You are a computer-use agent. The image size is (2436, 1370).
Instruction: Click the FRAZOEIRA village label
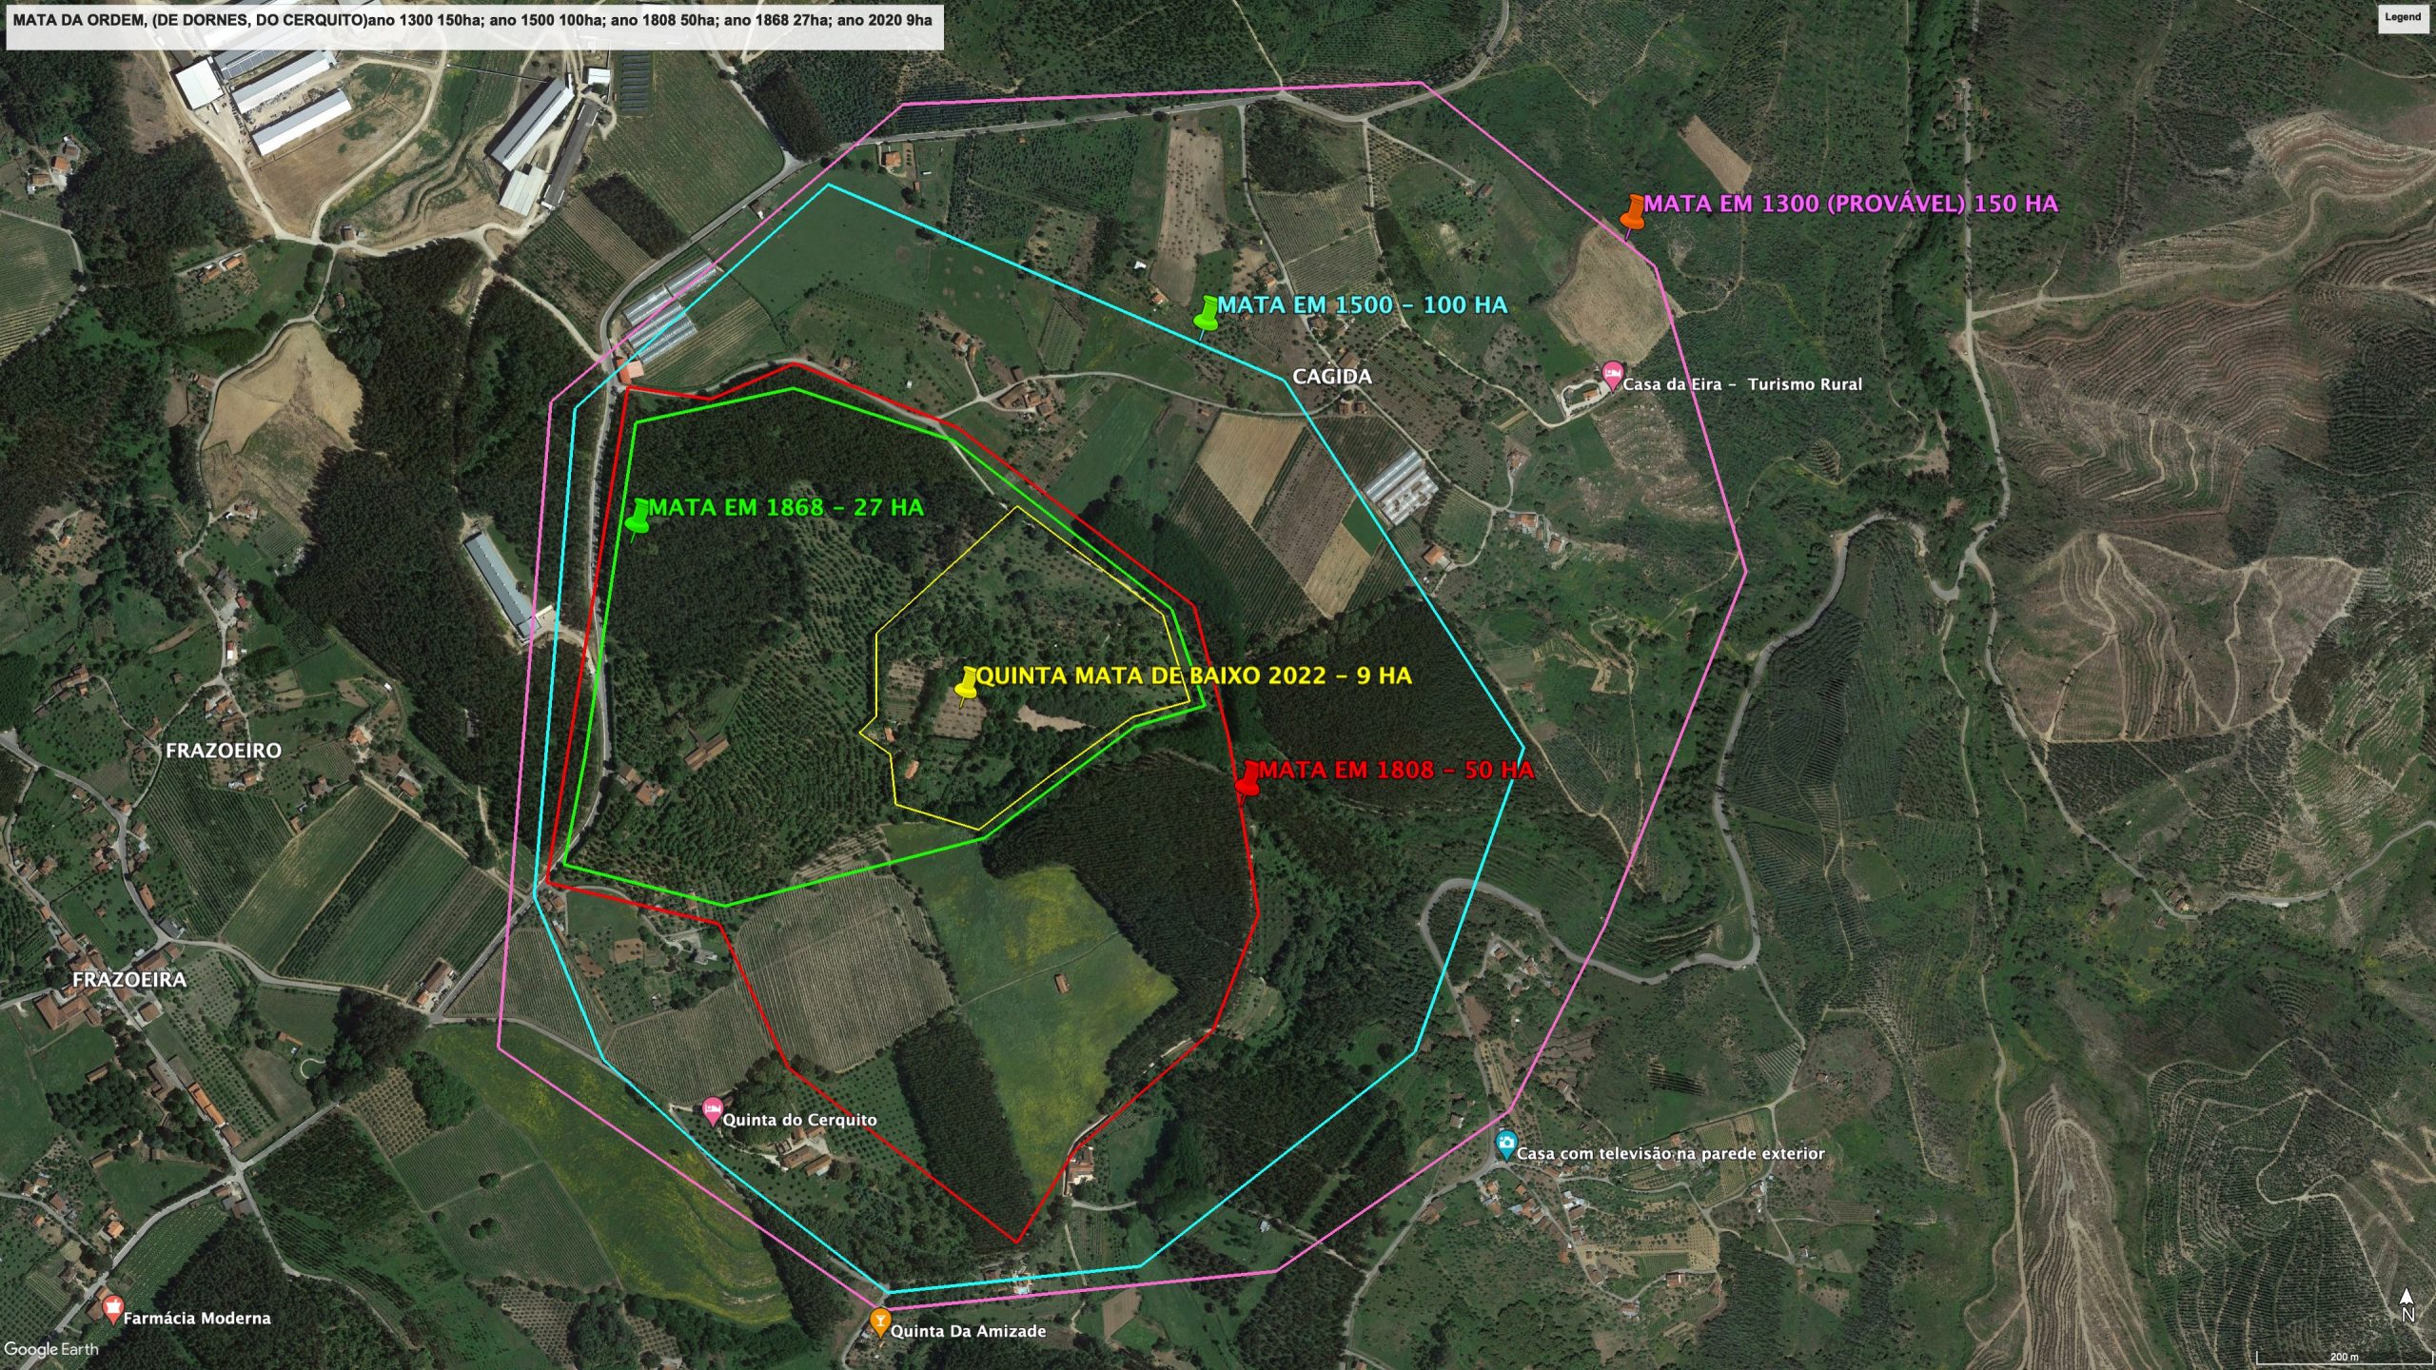(129, 979)
